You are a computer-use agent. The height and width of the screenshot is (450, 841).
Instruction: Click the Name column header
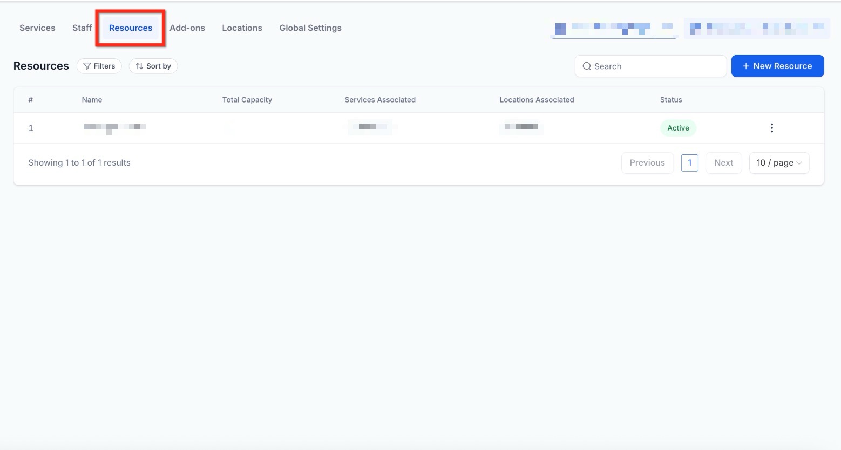pyautogui.click(x=92, y=100)
